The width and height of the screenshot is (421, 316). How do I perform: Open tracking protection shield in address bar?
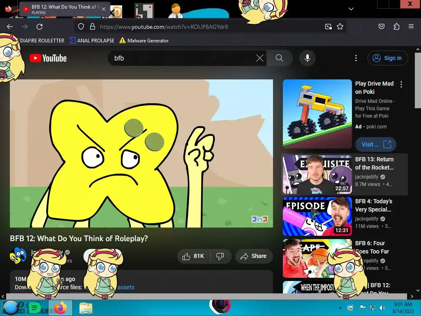(x=81, y=27)
